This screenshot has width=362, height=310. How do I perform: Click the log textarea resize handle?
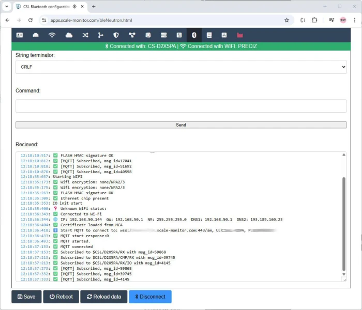click(344, 280)
